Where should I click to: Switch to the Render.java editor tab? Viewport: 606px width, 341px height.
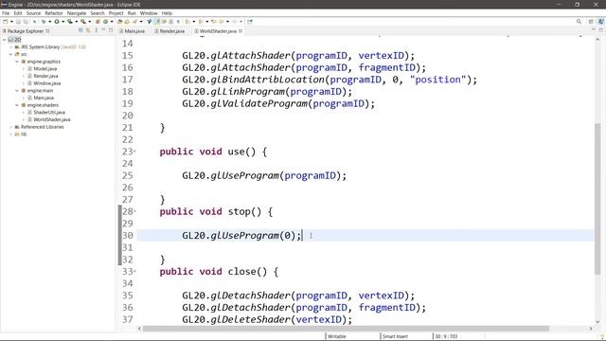169,31
